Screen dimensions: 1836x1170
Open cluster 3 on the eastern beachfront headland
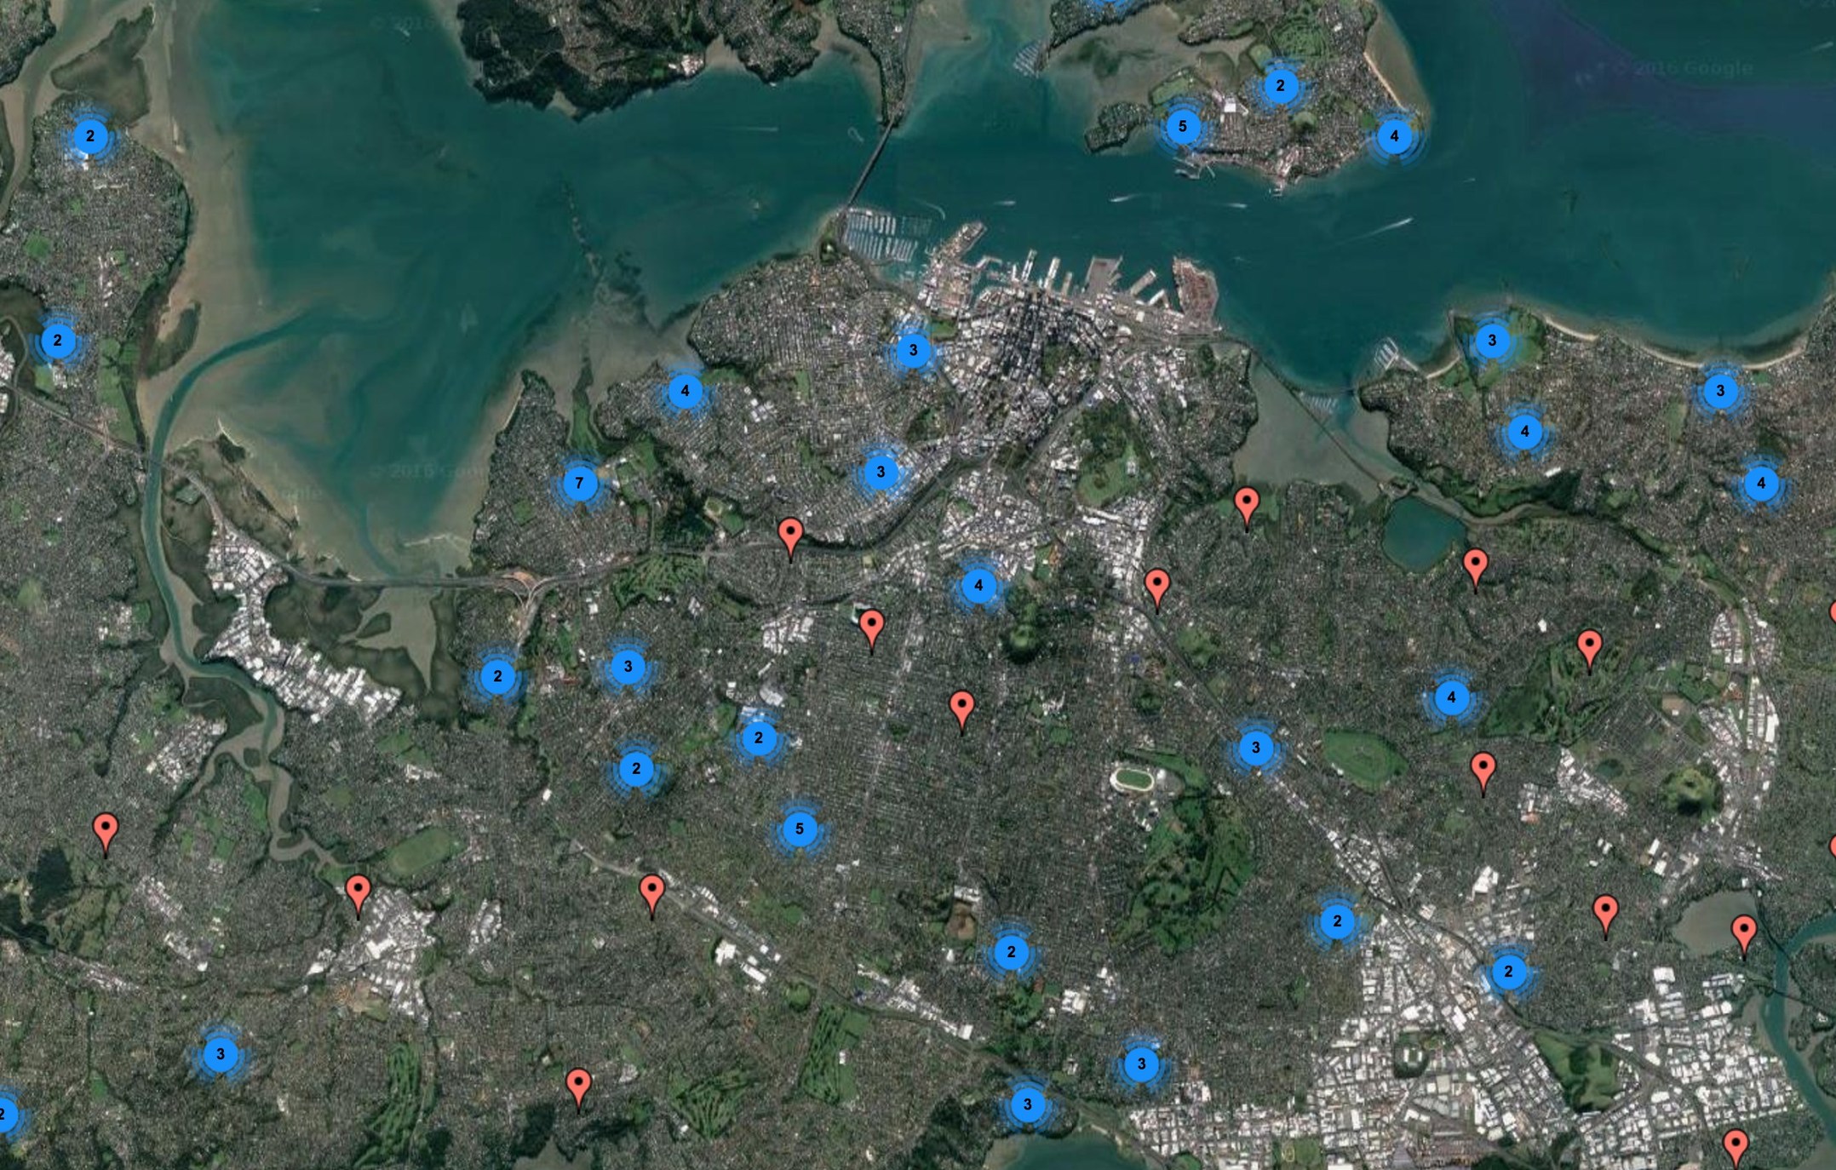pos(1491,341)
